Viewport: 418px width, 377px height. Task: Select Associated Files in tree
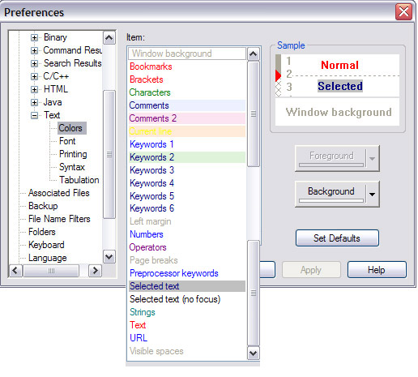tap(59, 193)
